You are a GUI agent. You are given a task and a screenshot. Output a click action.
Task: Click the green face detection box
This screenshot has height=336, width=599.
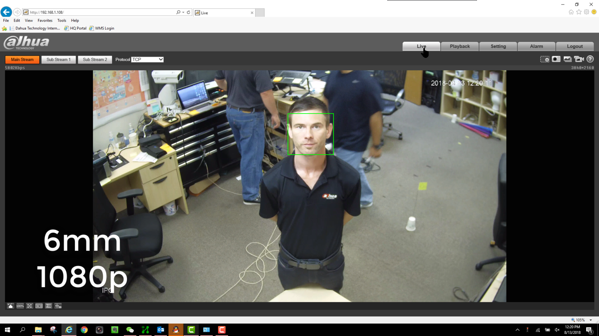310,134
